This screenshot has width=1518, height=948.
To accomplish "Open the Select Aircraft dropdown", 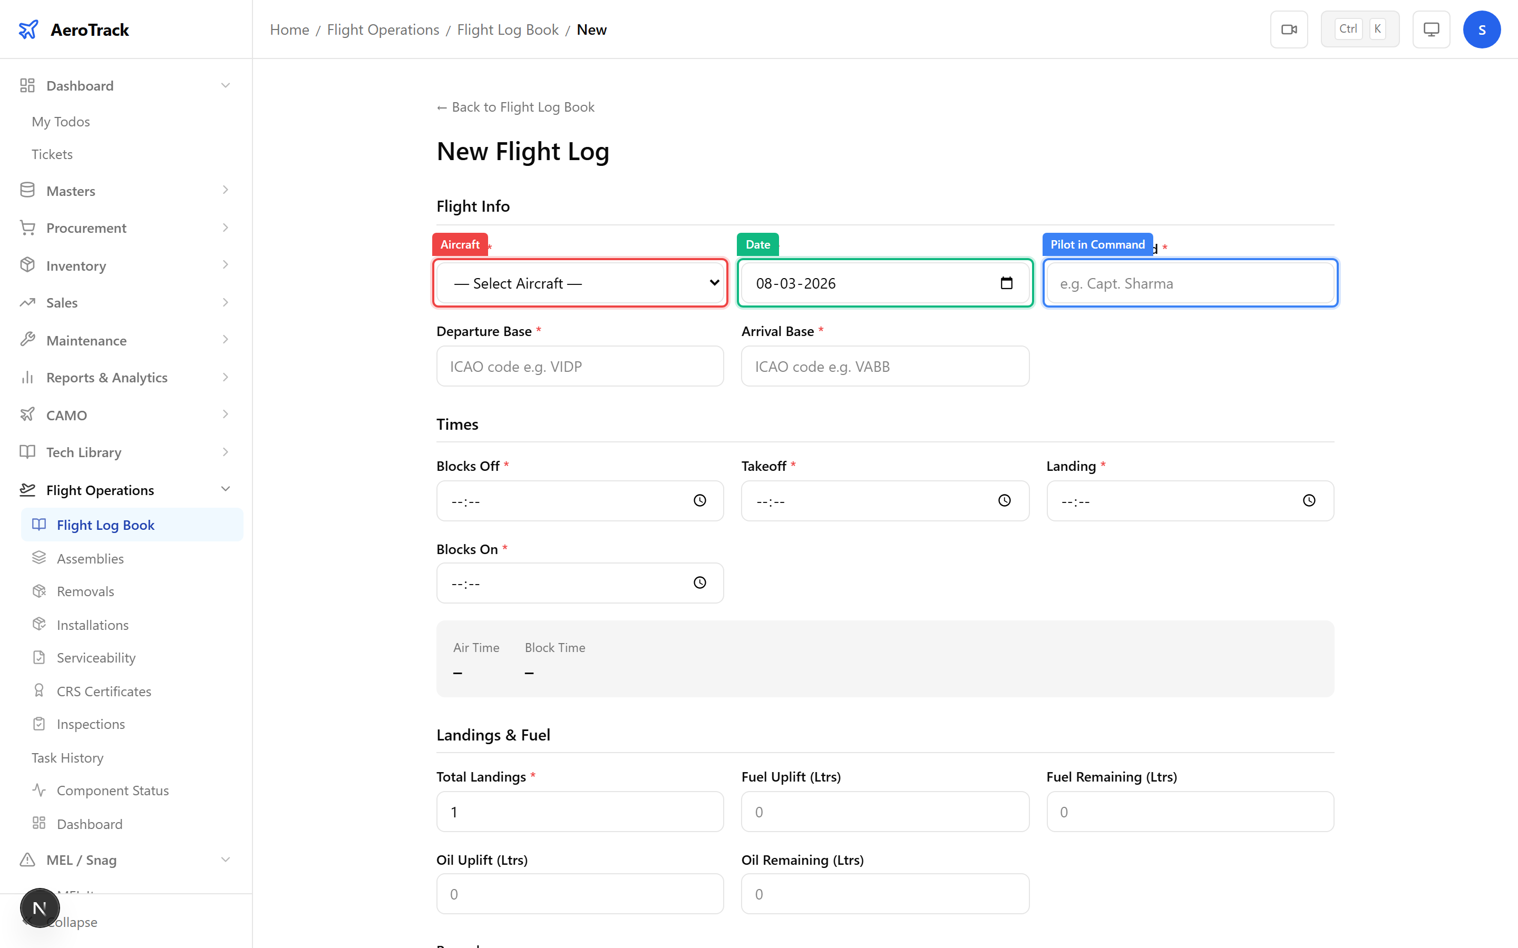I will tap(580, 283).
